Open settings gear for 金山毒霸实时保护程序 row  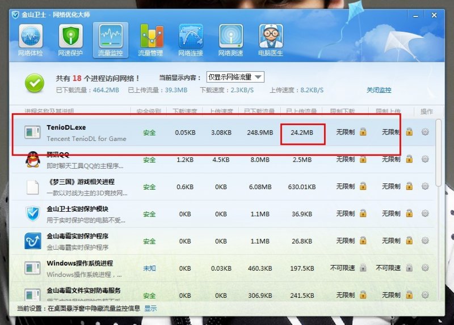[x=425, y=241]
